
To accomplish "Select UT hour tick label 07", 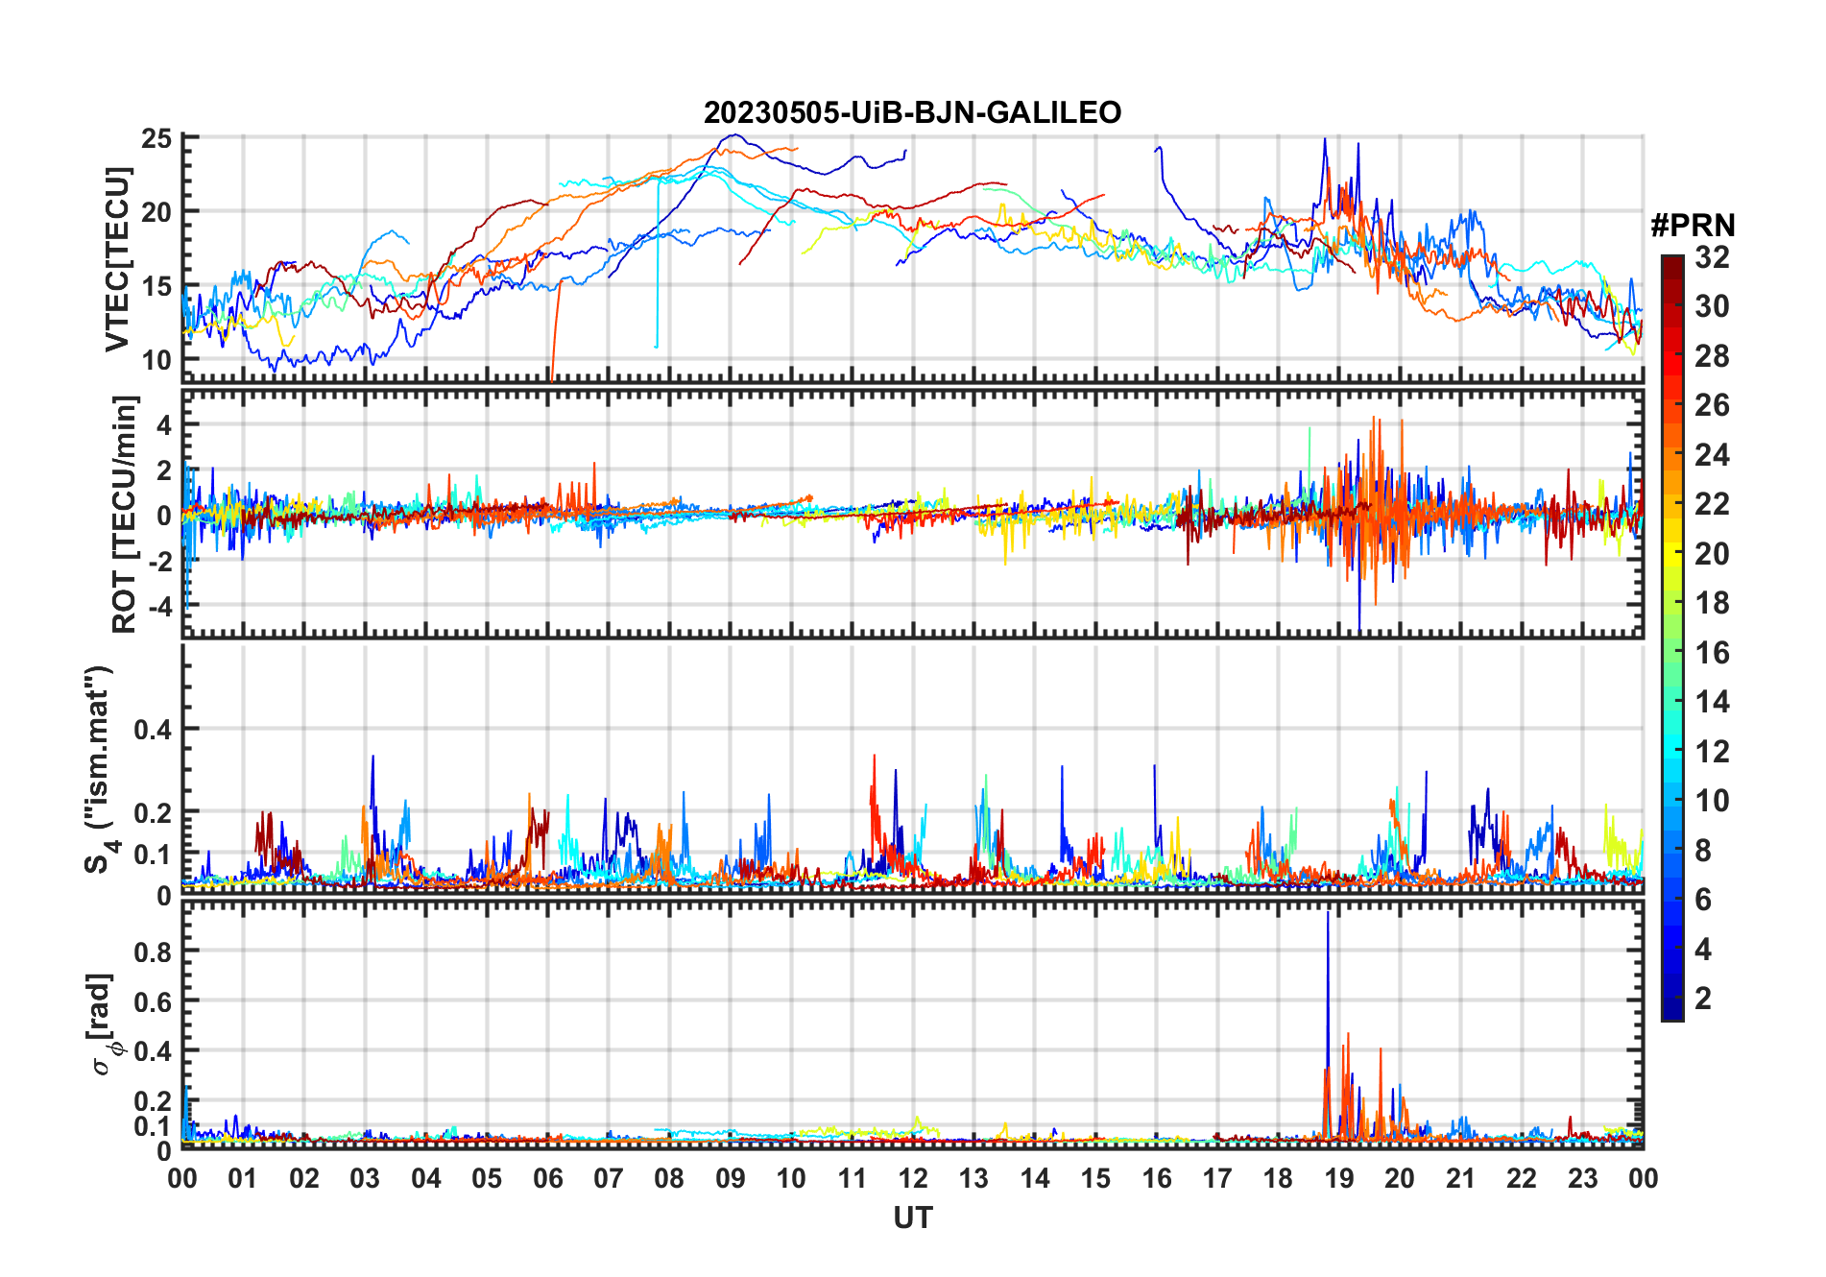I will 609,1179.
